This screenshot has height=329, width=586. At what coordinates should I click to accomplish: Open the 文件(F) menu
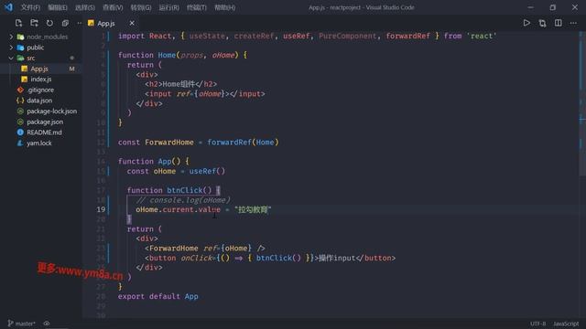click(x=30, y=7)
